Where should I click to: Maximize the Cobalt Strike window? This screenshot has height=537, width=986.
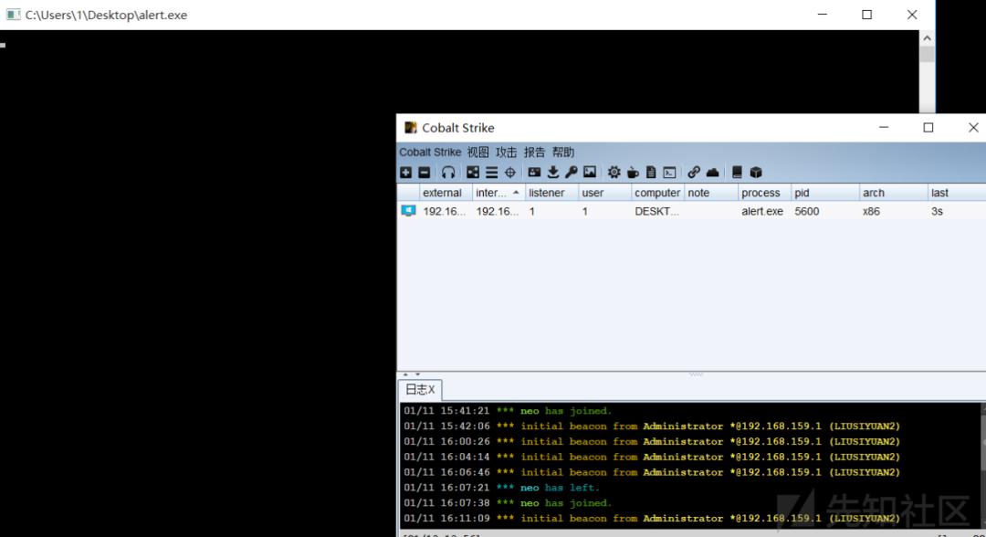tap(928, 128)
